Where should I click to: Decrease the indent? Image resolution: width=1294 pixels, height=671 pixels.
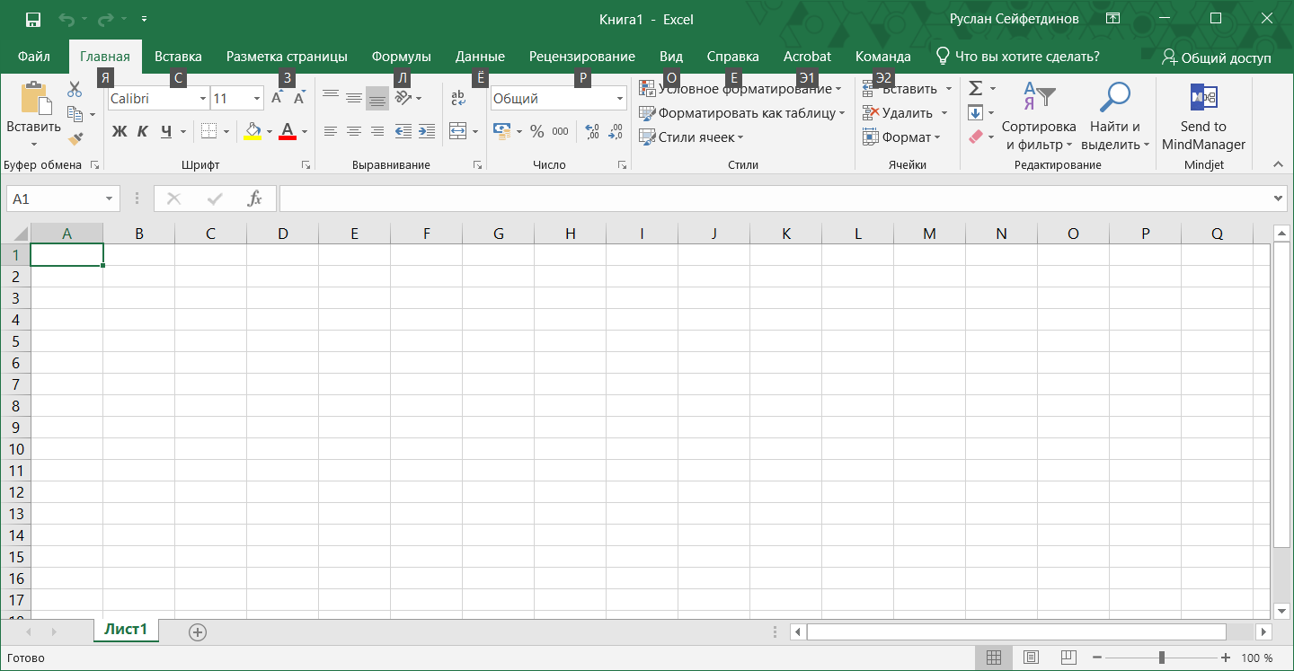pyautogui.click(x=403, y=131)
